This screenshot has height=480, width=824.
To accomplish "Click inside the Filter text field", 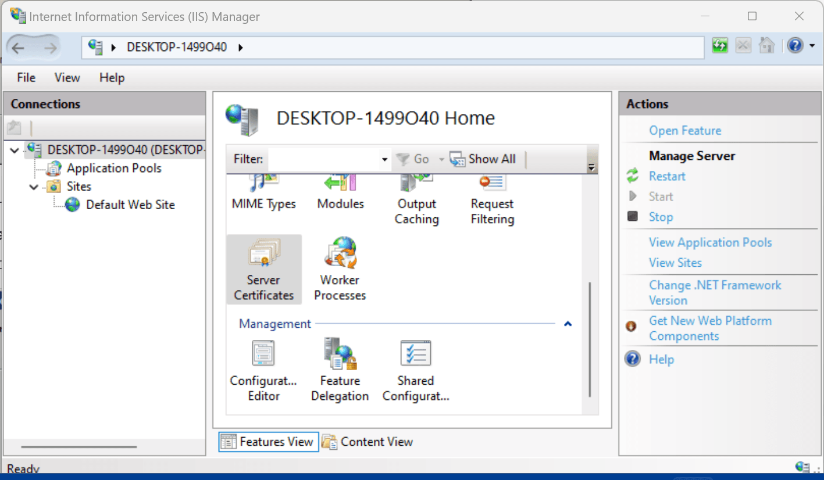I will click(326, 159).
